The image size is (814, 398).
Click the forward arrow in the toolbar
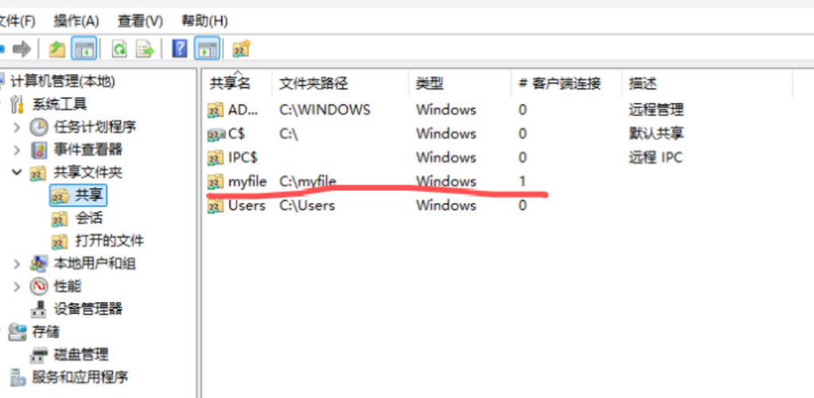(22, 49)
